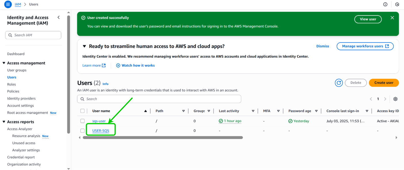Open the hamburger navigation menu icon
The height and width of the screenshot is (170, 404).
point(8,4)
